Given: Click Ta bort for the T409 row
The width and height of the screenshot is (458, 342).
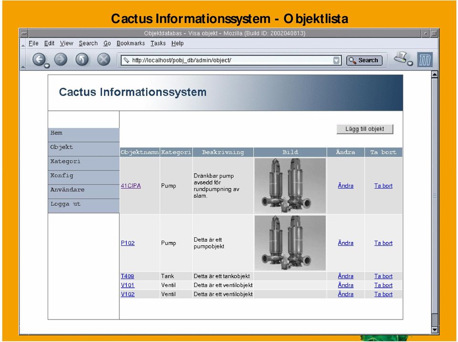Looking at the screenshot, I should (383, 276).
